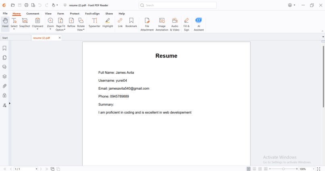Choose the SnapShot tool
The height and width of the screenshot is (171, 325).
click(x=25, y=23)
